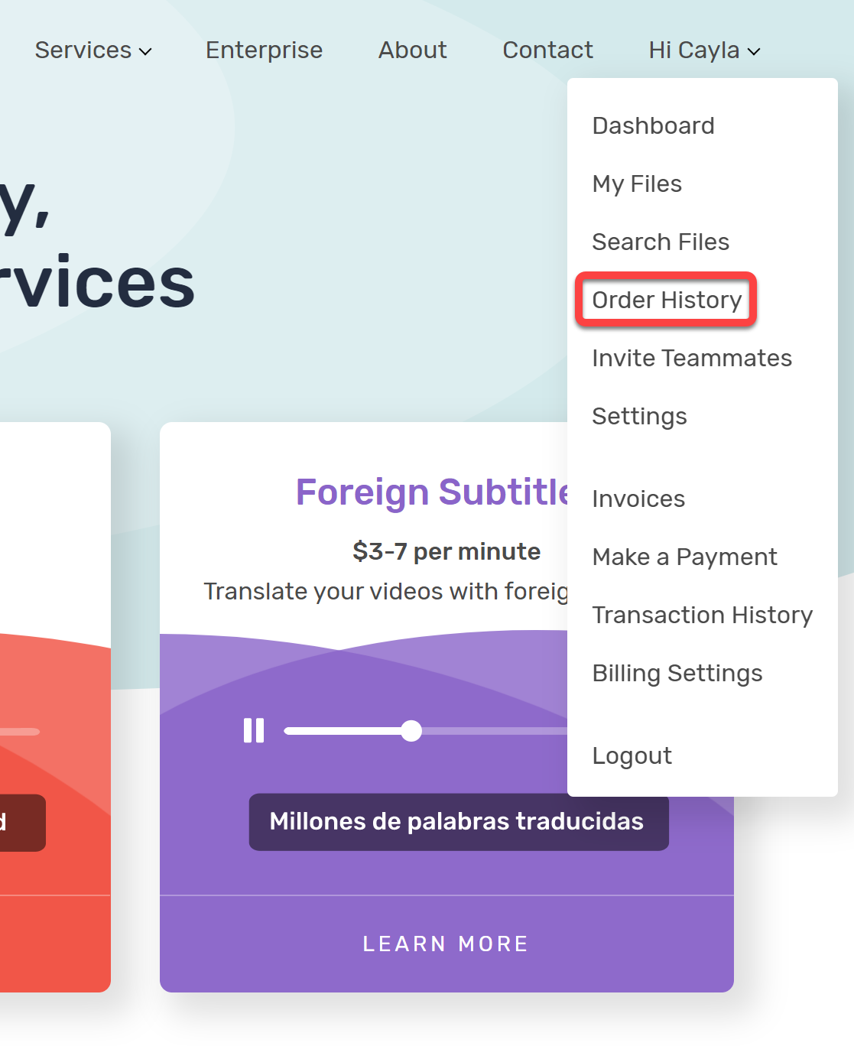
Task: Open Transaction History
Action: coord(702,615)
